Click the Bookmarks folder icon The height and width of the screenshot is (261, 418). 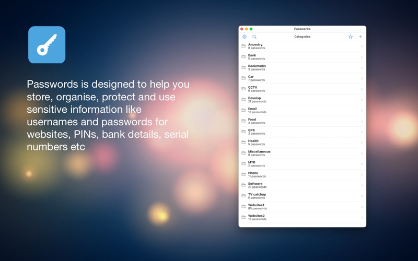tap(243, 67)
